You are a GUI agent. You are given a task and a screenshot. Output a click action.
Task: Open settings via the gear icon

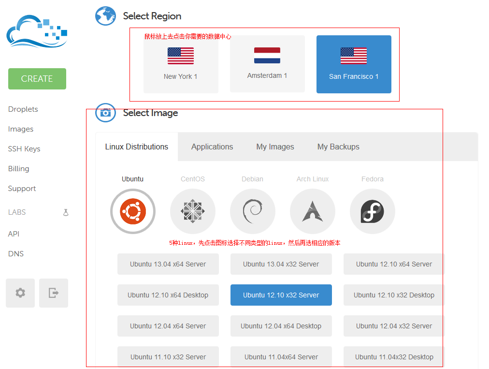pos(20,293)
